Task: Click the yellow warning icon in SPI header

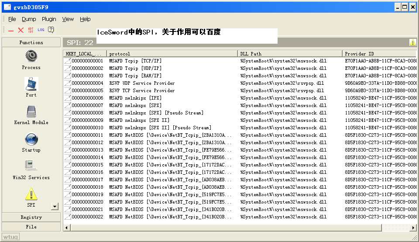Action: coord(412,42)
